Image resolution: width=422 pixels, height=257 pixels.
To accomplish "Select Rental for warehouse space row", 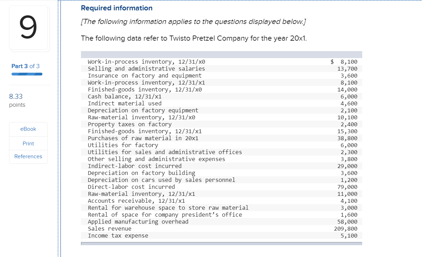I will 222,208.
